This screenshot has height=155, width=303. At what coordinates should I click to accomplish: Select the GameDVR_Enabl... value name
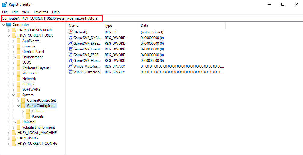coord(88,49)
